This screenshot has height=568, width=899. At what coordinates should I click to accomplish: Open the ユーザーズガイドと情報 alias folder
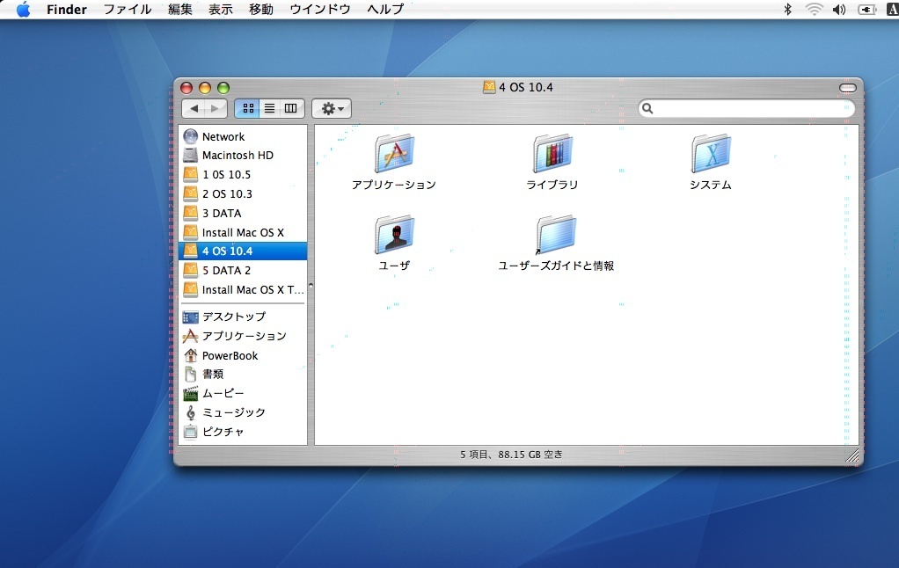point(556,234)
